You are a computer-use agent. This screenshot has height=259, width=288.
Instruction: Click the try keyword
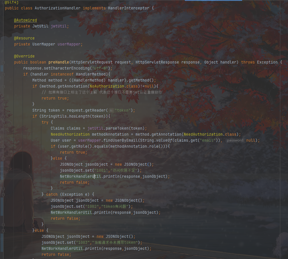[45, 122]
